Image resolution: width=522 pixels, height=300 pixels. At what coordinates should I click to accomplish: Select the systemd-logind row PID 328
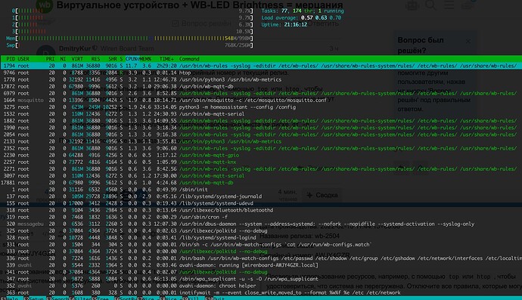coord(261,237)
